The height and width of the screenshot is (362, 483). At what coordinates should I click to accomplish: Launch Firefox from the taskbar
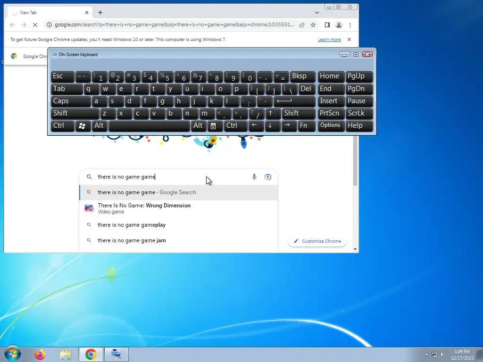pyautogui.click(x=40, y=354)
